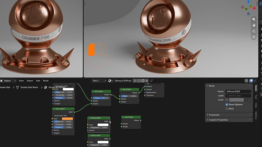Click the orange Color swatch in Glossy BSDF
This screenshot has width=262, height=147.
(x=67, y=119)
